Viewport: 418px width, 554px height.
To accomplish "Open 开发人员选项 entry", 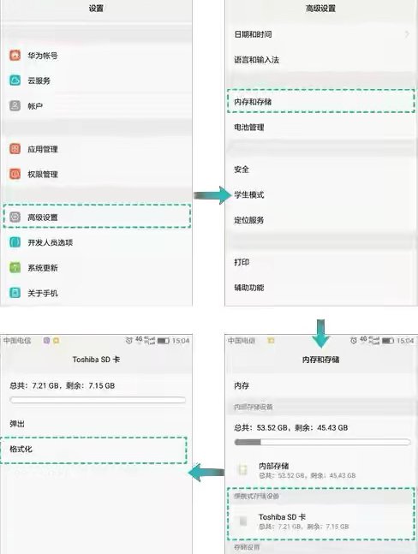I will coord(97,242).
